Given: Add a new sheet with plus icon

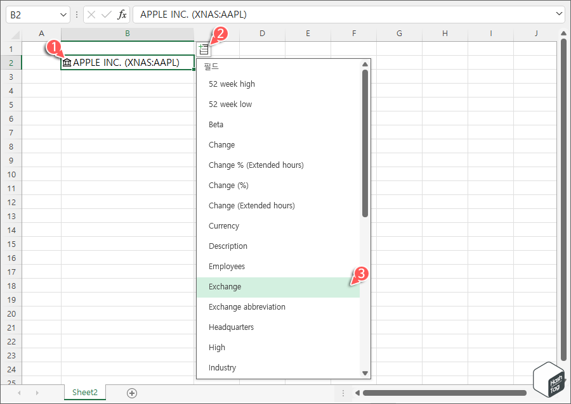Looking at the screenshot, I should pos(132,393).
